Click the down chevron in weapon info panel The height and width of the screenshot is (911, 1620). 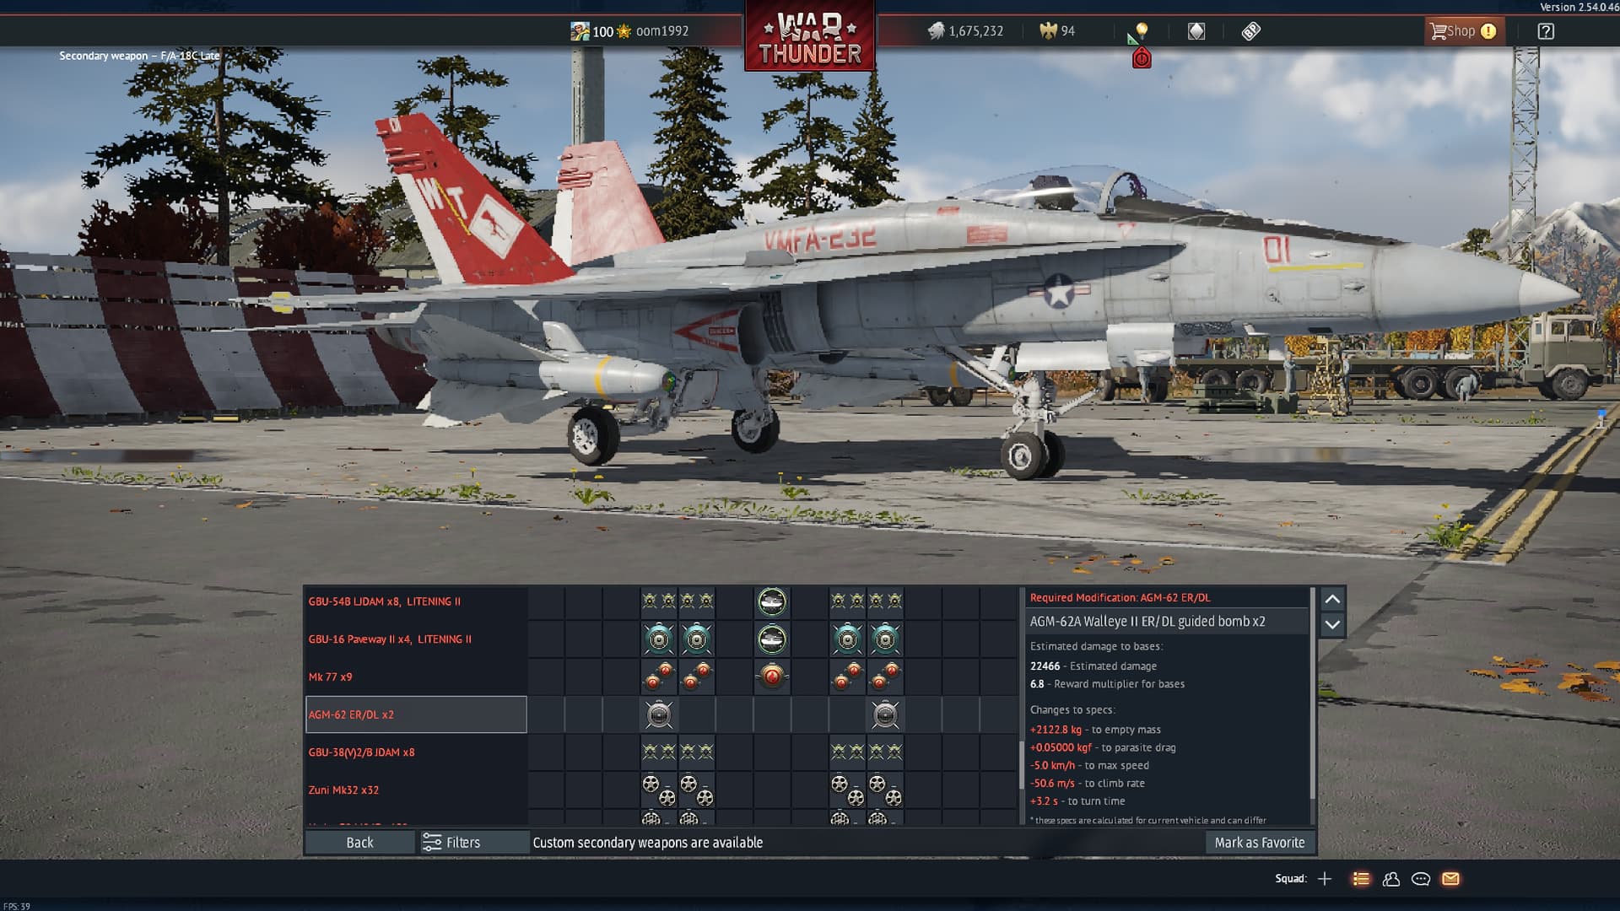pos(1332,625)
